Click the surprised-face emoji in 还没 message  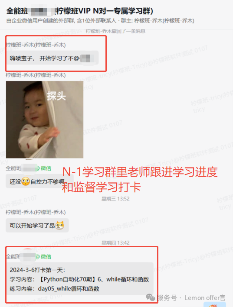tap(26, 181)
